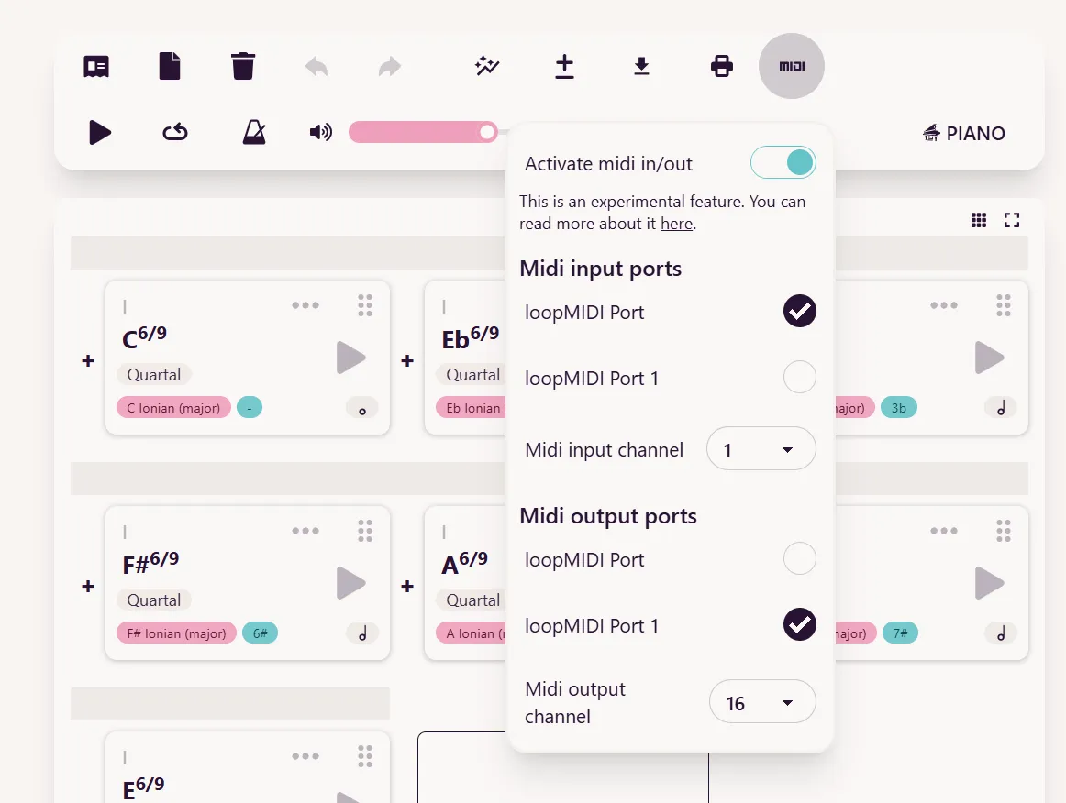1066x803 pixels.
Task: Select loopMIDI Port as output
Action: click(800, 558)
